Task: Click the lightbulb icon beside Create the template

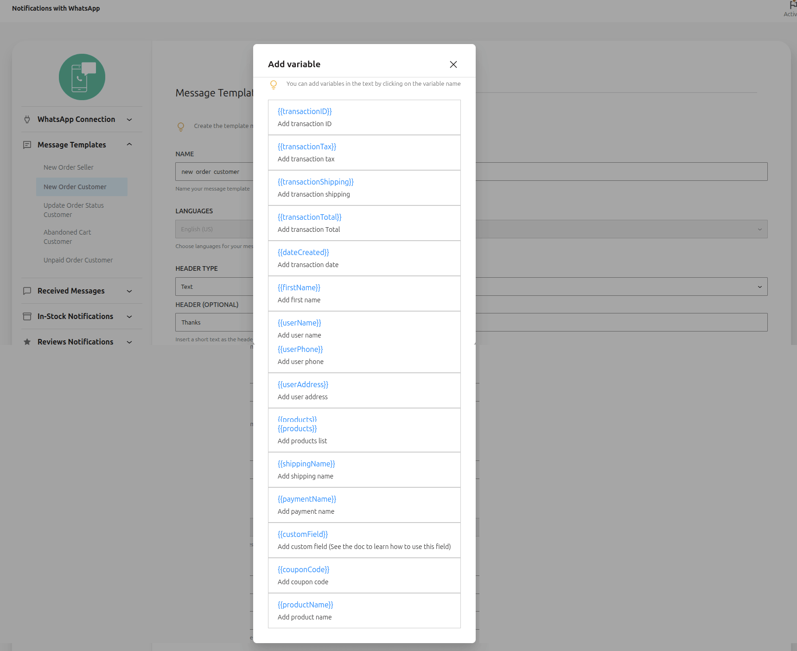Action: pyautogui.click(x=181, y=127)
